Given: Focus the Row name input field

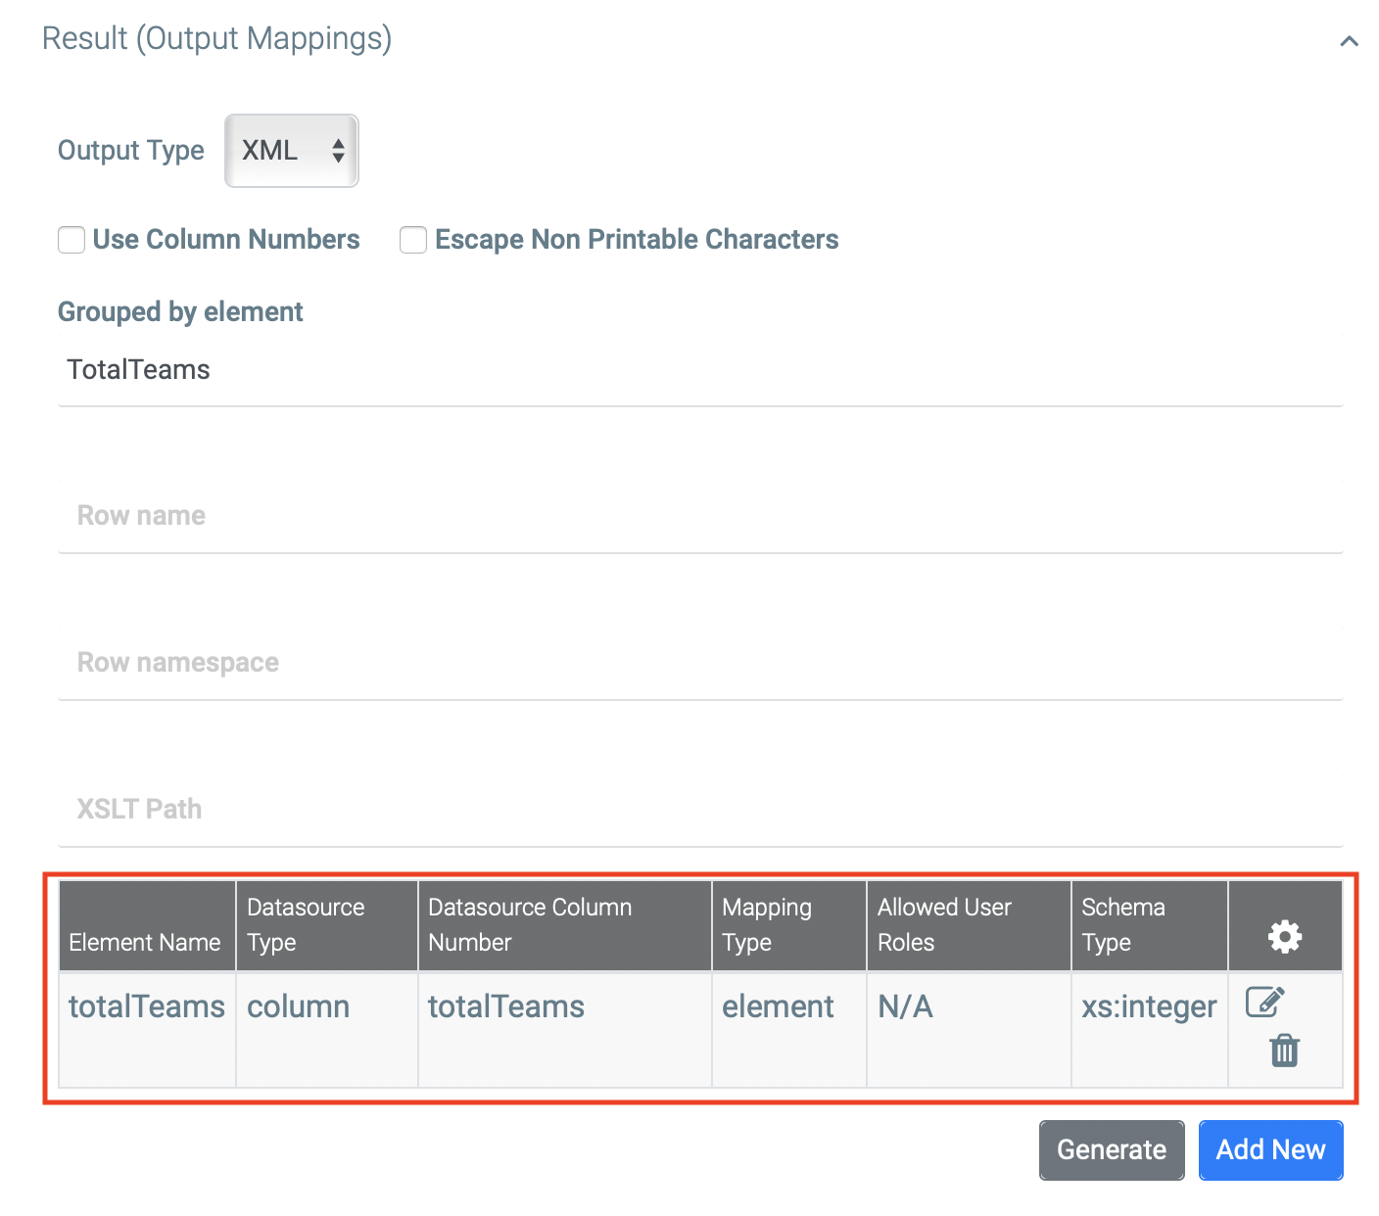Looking at the screenshot, I should (700, 516).
